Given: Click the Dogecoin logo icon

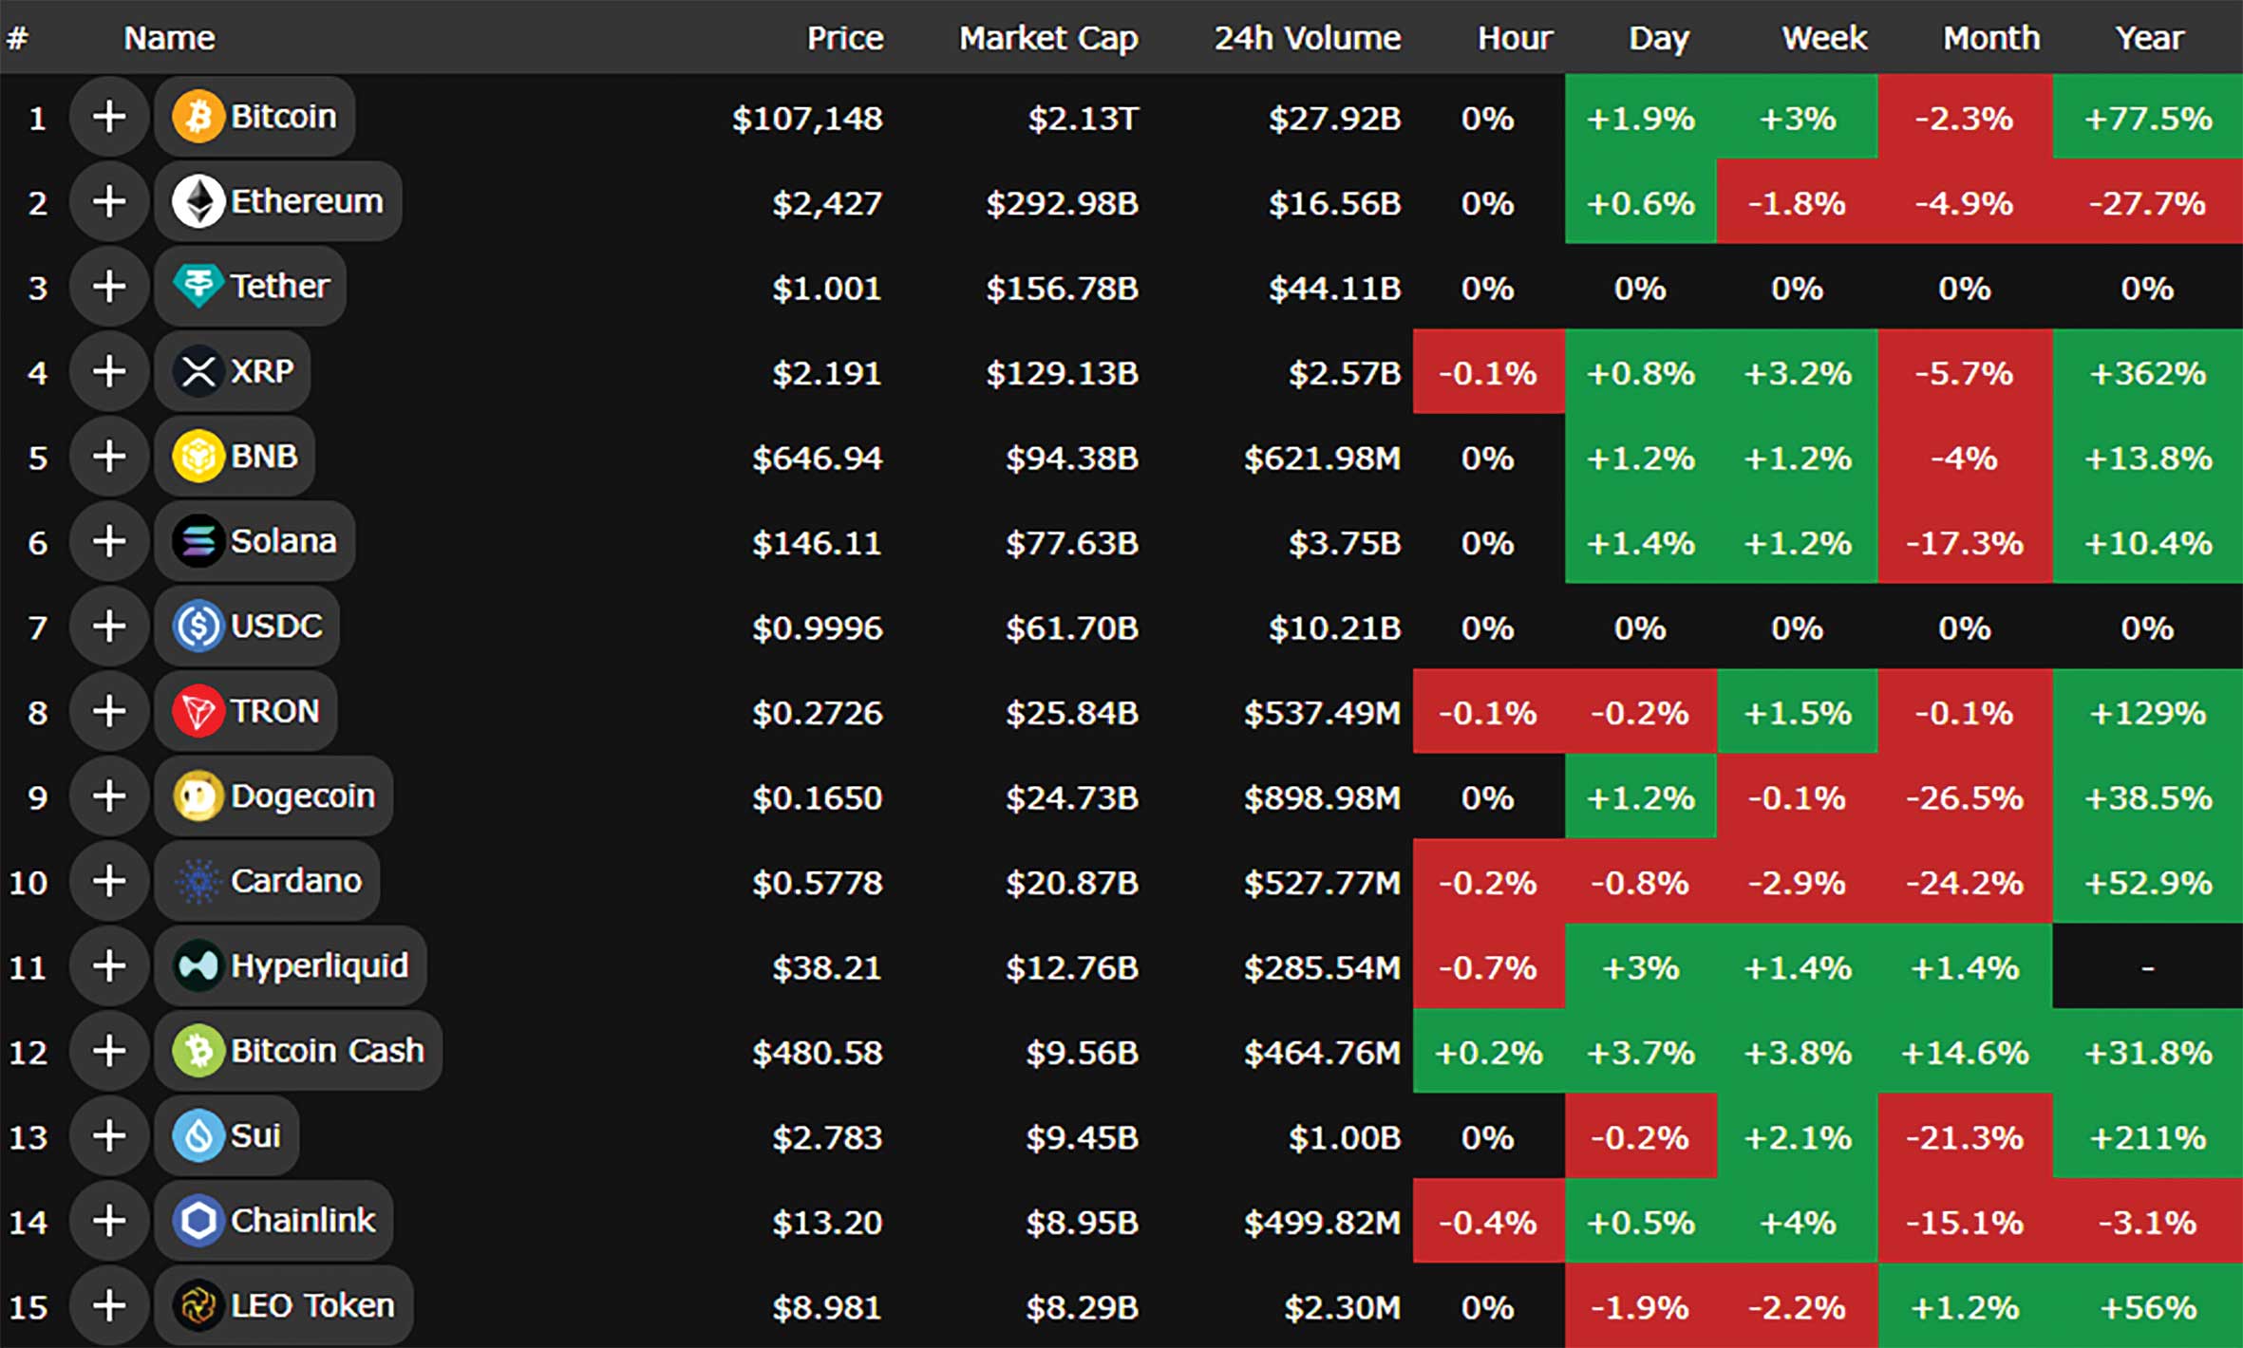Looking at the screenshot, I should [x=198, y=796].
